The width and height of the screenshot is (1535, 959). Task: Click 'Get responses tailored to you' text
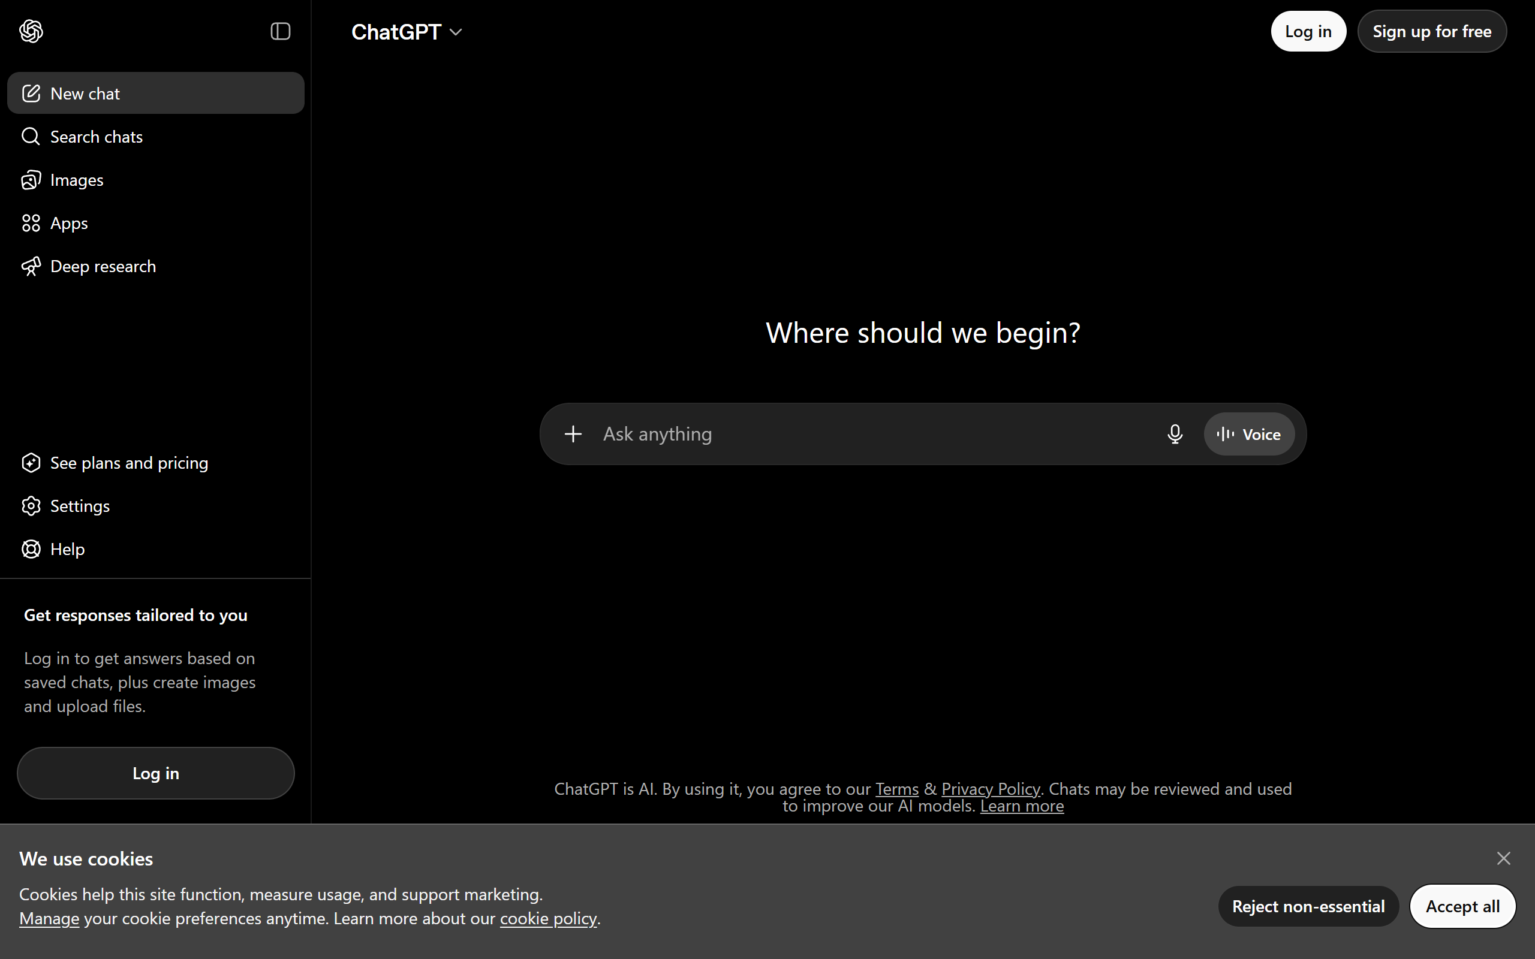pyautogui.click(x=136, y=614)
